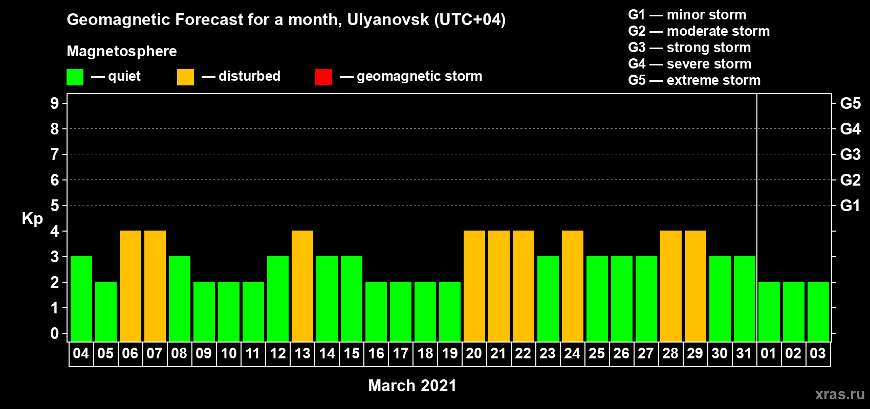Click the G5 label on right axis
Screen dimensions: 870x409
tap(850, 103)
